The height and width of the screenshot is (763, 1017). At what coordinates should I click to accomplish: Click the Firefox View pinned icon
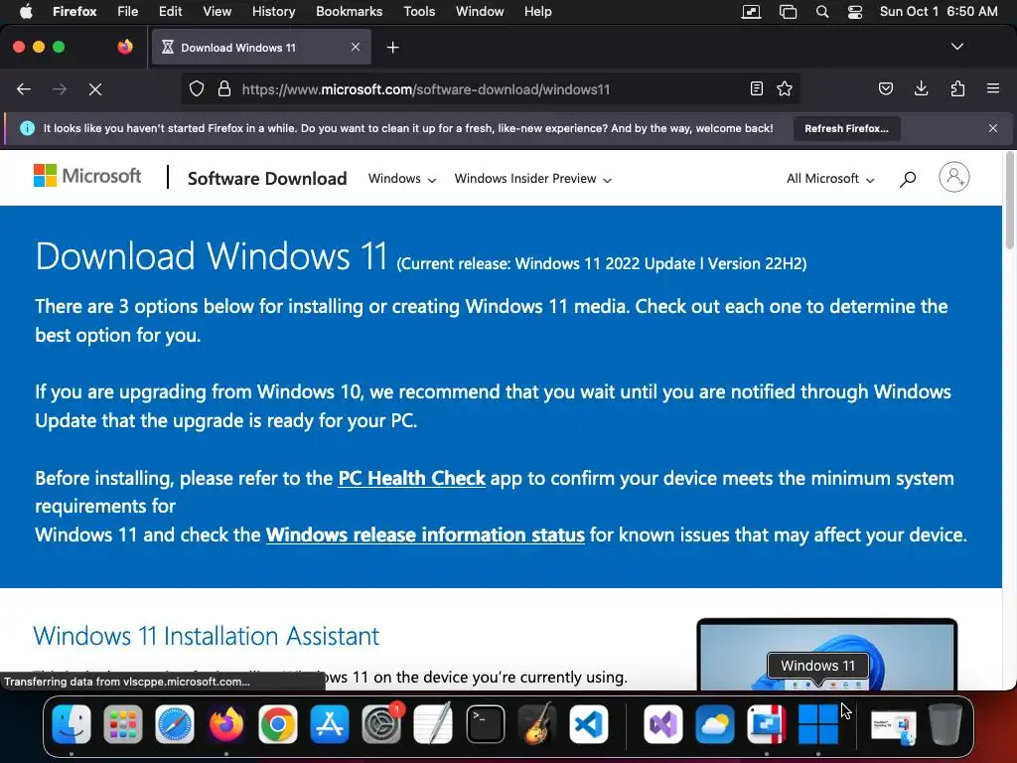pos(125,47)
